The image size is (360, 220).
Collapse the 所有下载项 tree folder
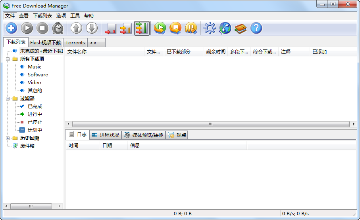coord(8,59)
